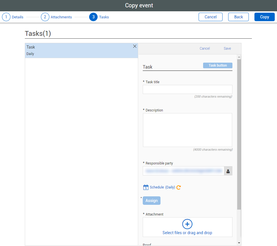Click the task panel scrollbar thumb
This screenshot has height=246, width=277.
(239, 134)
